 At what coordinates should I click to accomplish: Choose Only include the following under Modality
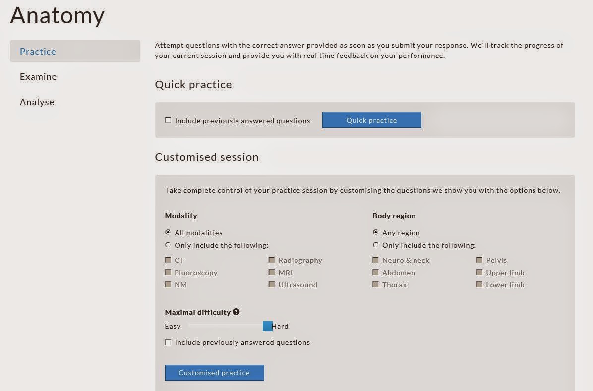click(x=168, y=245)
